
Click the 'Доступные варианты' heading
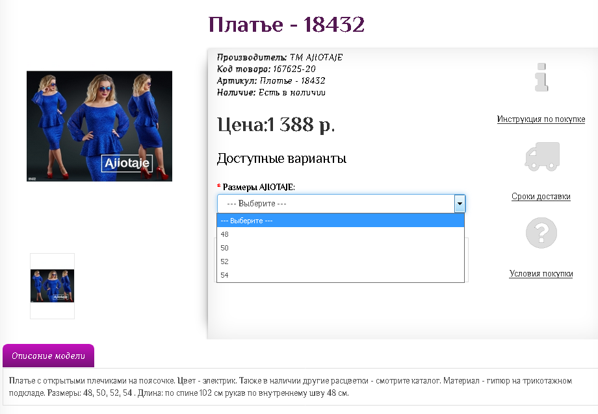[x=281, y=158]
